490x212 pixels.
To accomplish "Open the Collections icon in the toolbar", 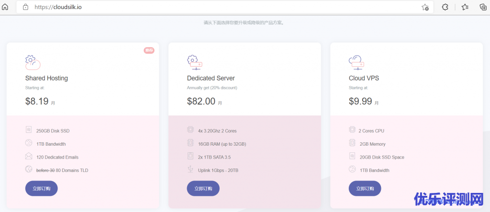I will 483,7.
